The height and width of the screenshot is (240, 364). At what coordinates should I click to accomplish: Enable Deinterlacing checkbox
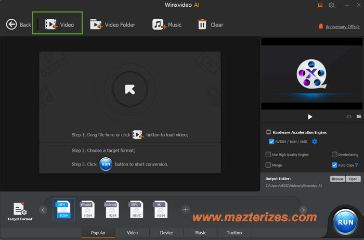334,155
